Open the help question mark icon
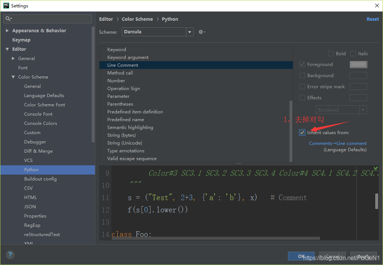Viewport: 383px width, 265px height. click(10, 255)
